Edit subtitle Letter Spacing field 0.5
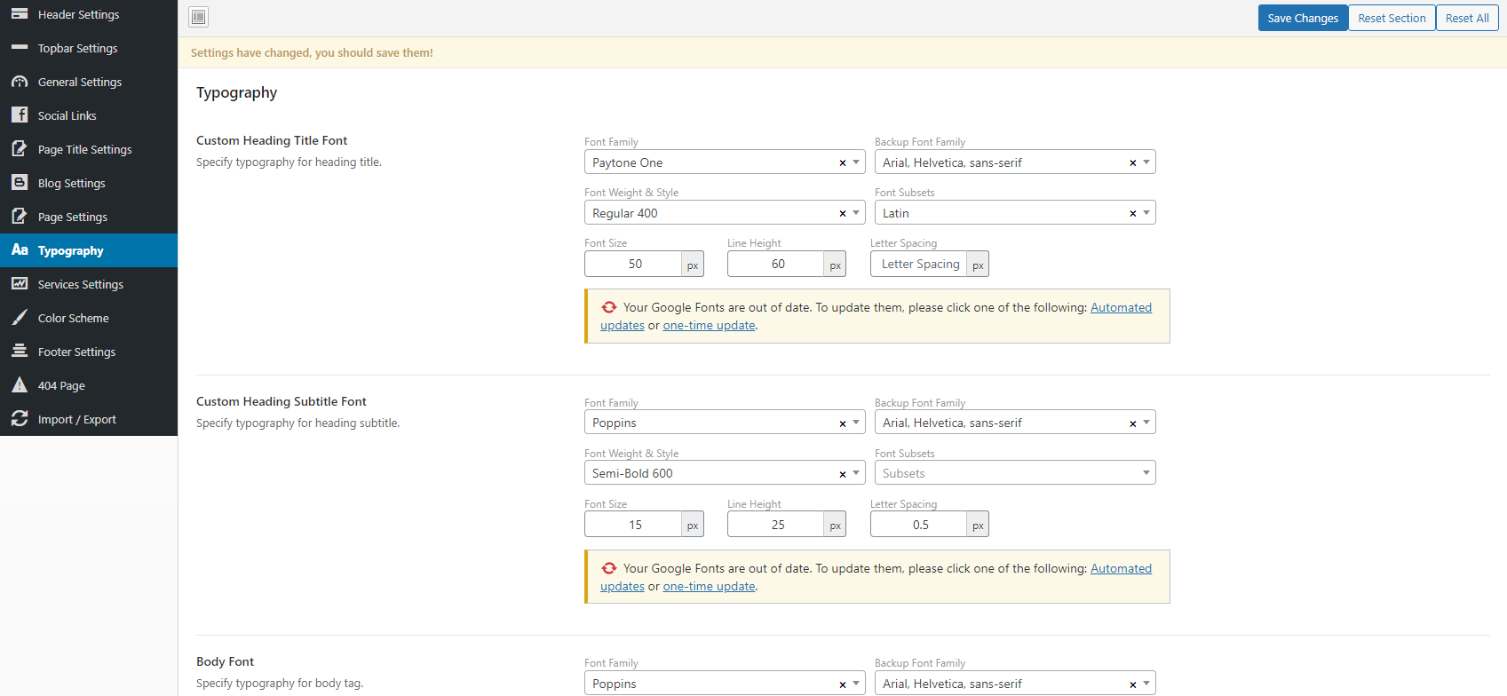Image resolution: width=1507 pixels, height=696 pixels. (x=920, y=525)
